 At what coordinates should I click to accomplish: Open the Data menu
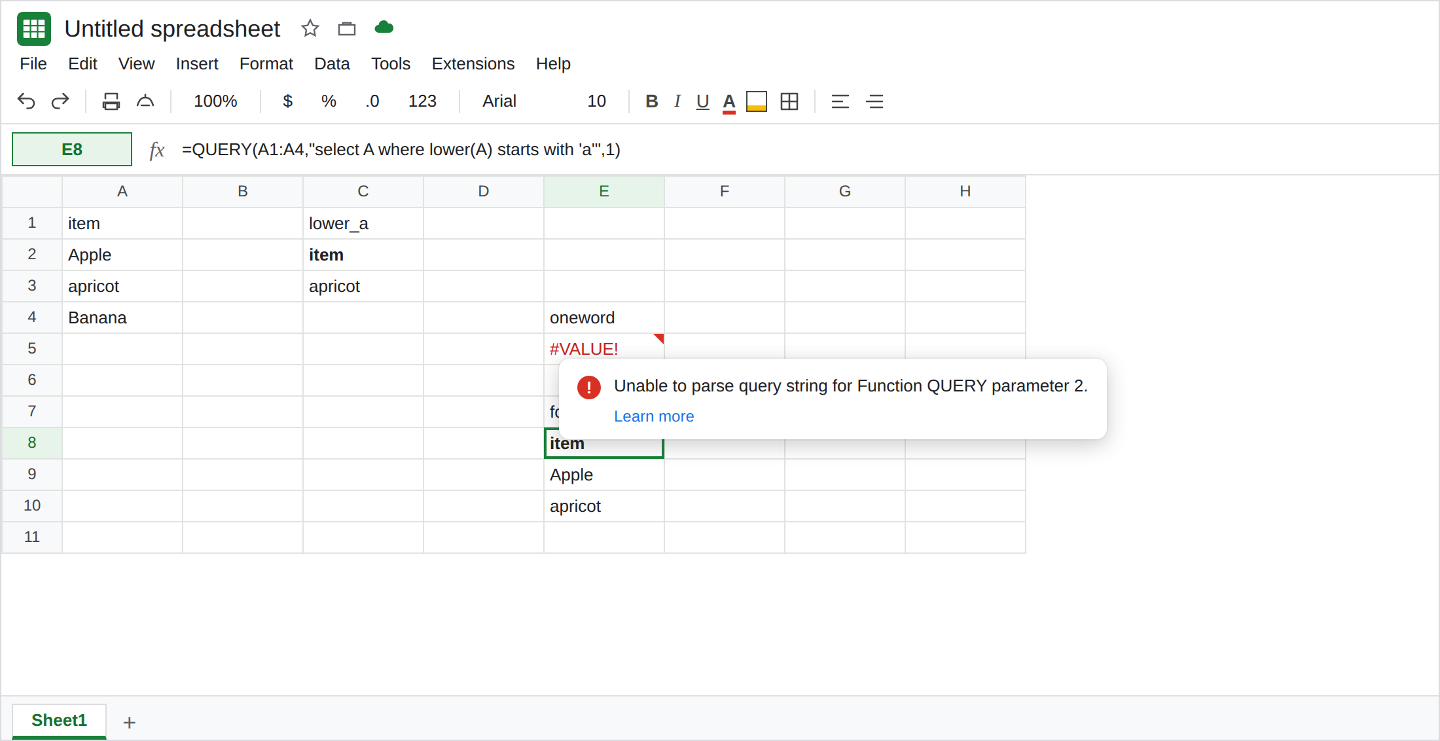[332, 63]
